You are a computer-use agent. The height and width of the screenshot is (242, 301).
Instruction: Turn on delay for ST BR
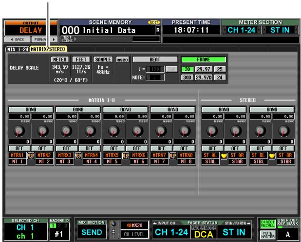click(x=283, y=148)
